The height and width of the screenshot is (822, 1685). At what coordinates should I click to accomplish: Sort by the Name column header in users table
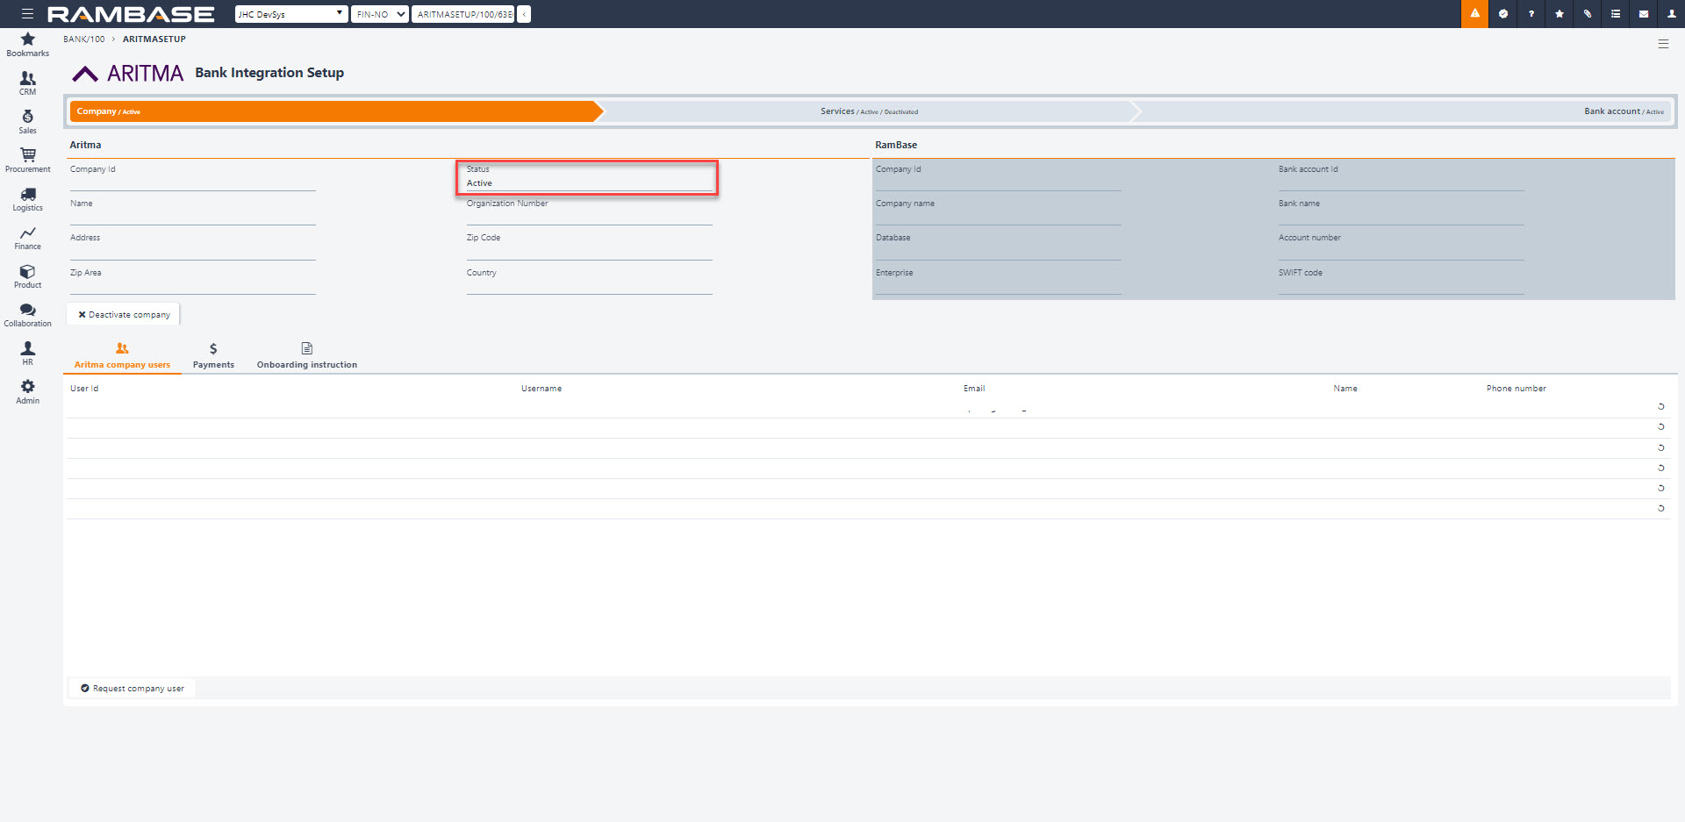[x=1345, y=389]
